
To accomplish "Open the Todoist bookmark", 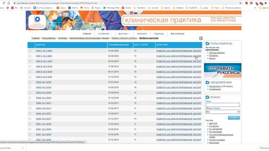I will tap(126, 8).
